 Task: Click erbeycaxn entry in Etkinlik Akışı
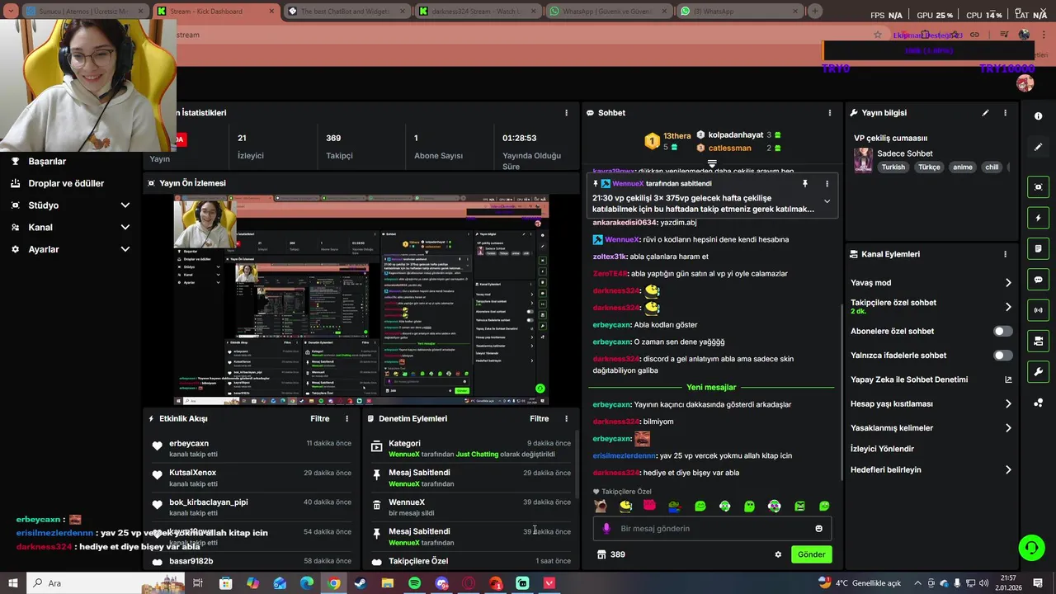[x=252, y=448]
